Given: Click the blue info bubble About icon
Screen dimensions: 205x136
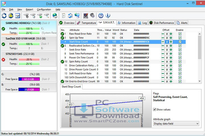Looking at the screenshot, I should point(108,16).
